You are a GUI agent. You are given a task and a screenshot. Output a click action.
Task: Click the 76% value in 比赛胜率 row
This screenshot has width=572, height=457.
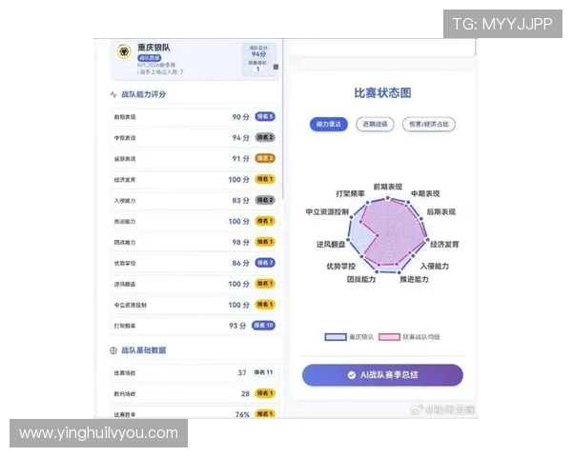(242, 414)
